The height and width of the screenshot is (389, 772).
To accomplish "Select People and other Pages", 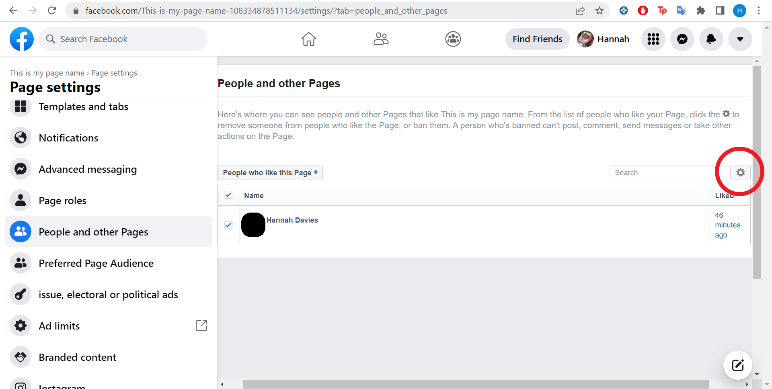I will [108, 232].
